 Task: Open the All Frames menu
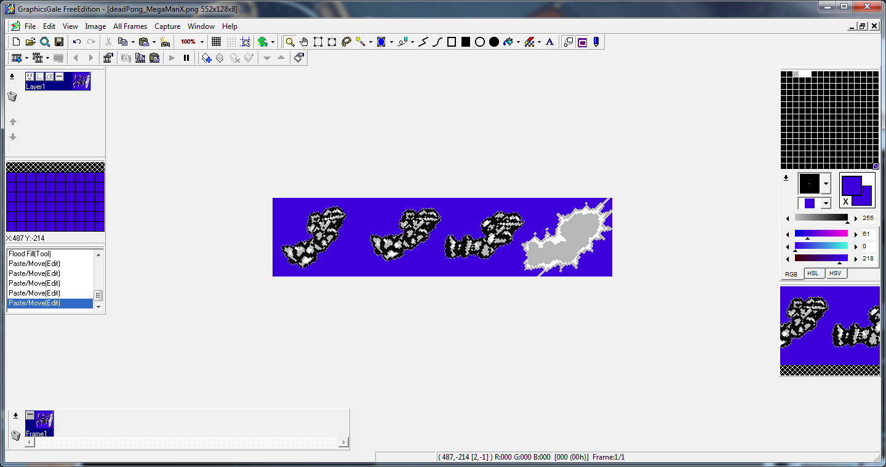pos(130,26)
